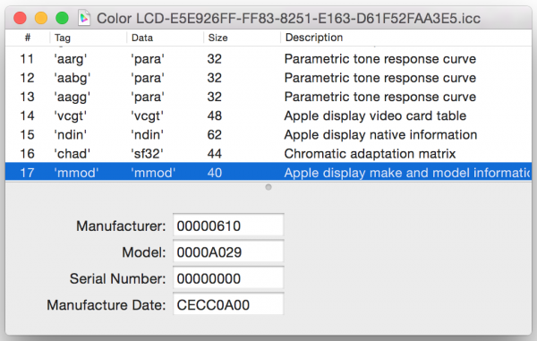
Task: Click the Model field showing 0000A029
Action: pos(228,251)
